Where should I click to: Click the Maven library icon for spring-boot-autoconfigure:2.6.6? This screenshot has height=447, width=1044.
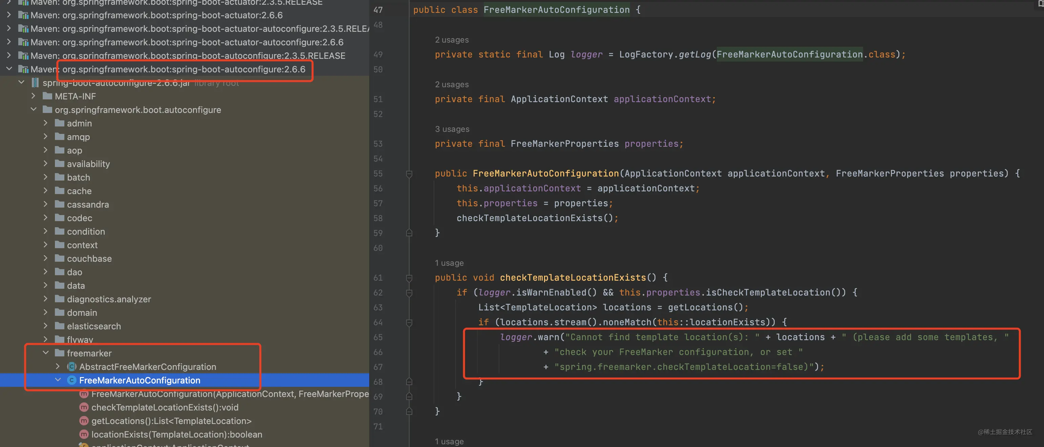(23, 69)
